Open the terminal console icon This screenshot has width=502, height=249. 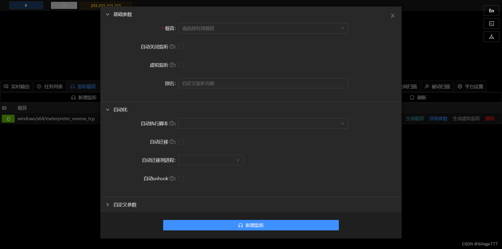pyautogui.click(x=492, y=24)
